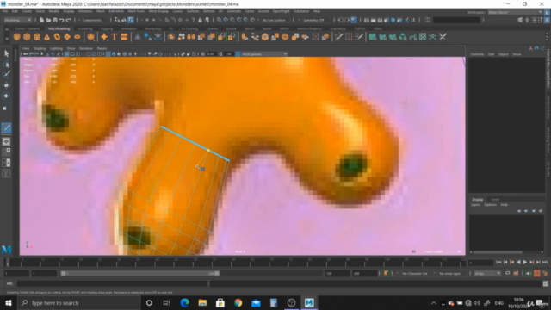
Task: Open the sRGB gamma view transform dropdown
Action: point(264,53)
